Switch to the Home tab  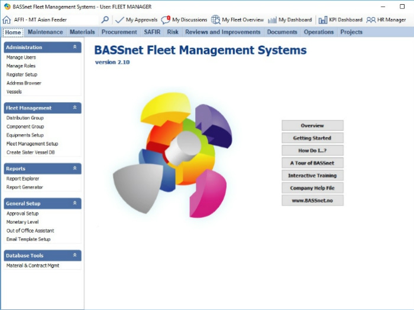pos(13,32)
